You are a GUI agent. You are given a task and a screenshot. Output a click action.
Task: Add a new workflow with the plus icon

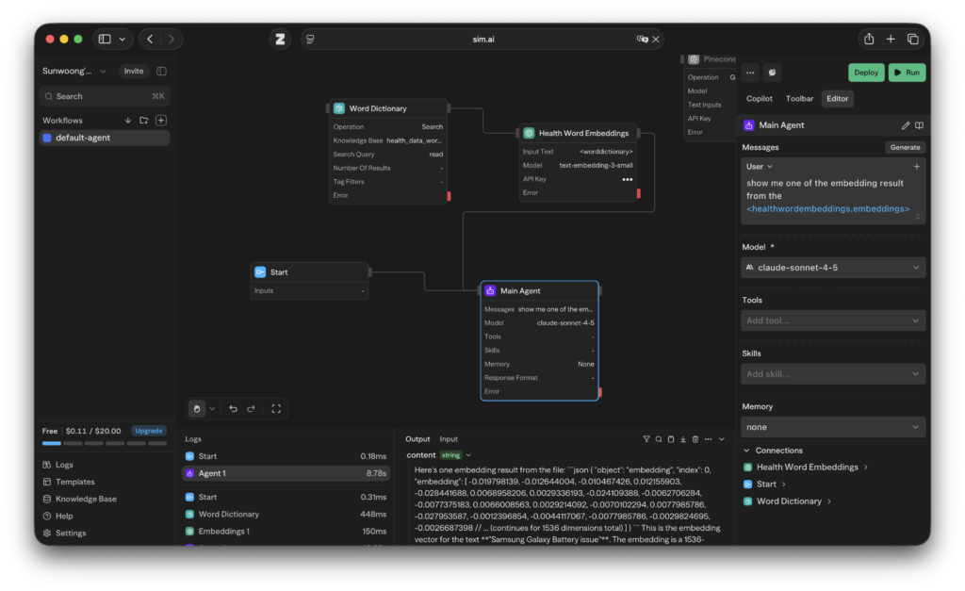[161, 121]
